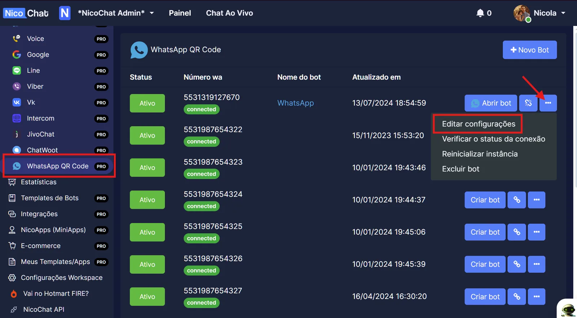Click Criar bot for 5531987654325
Viewport: 577px width, 318px height.
pyautogui.click(x=485, y=232)
